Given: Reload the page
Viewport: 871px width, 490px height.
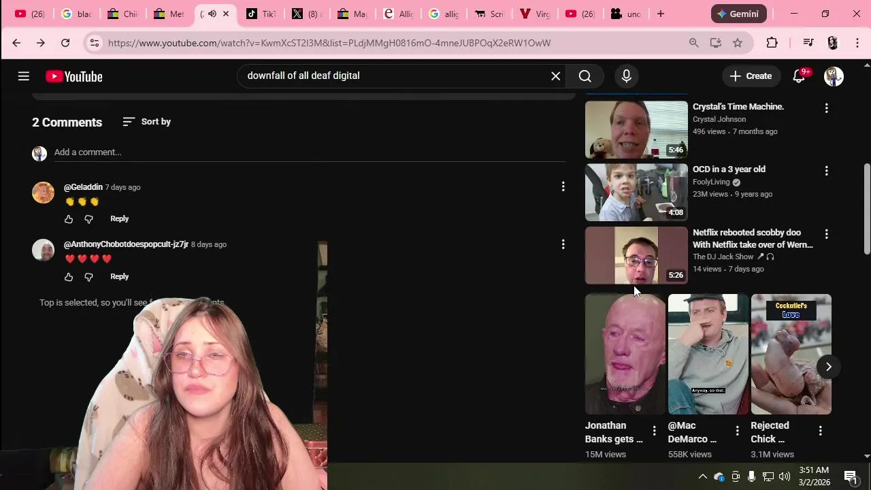Looking at the screenshot, I should pyautogui.click(x=65, y=43).
